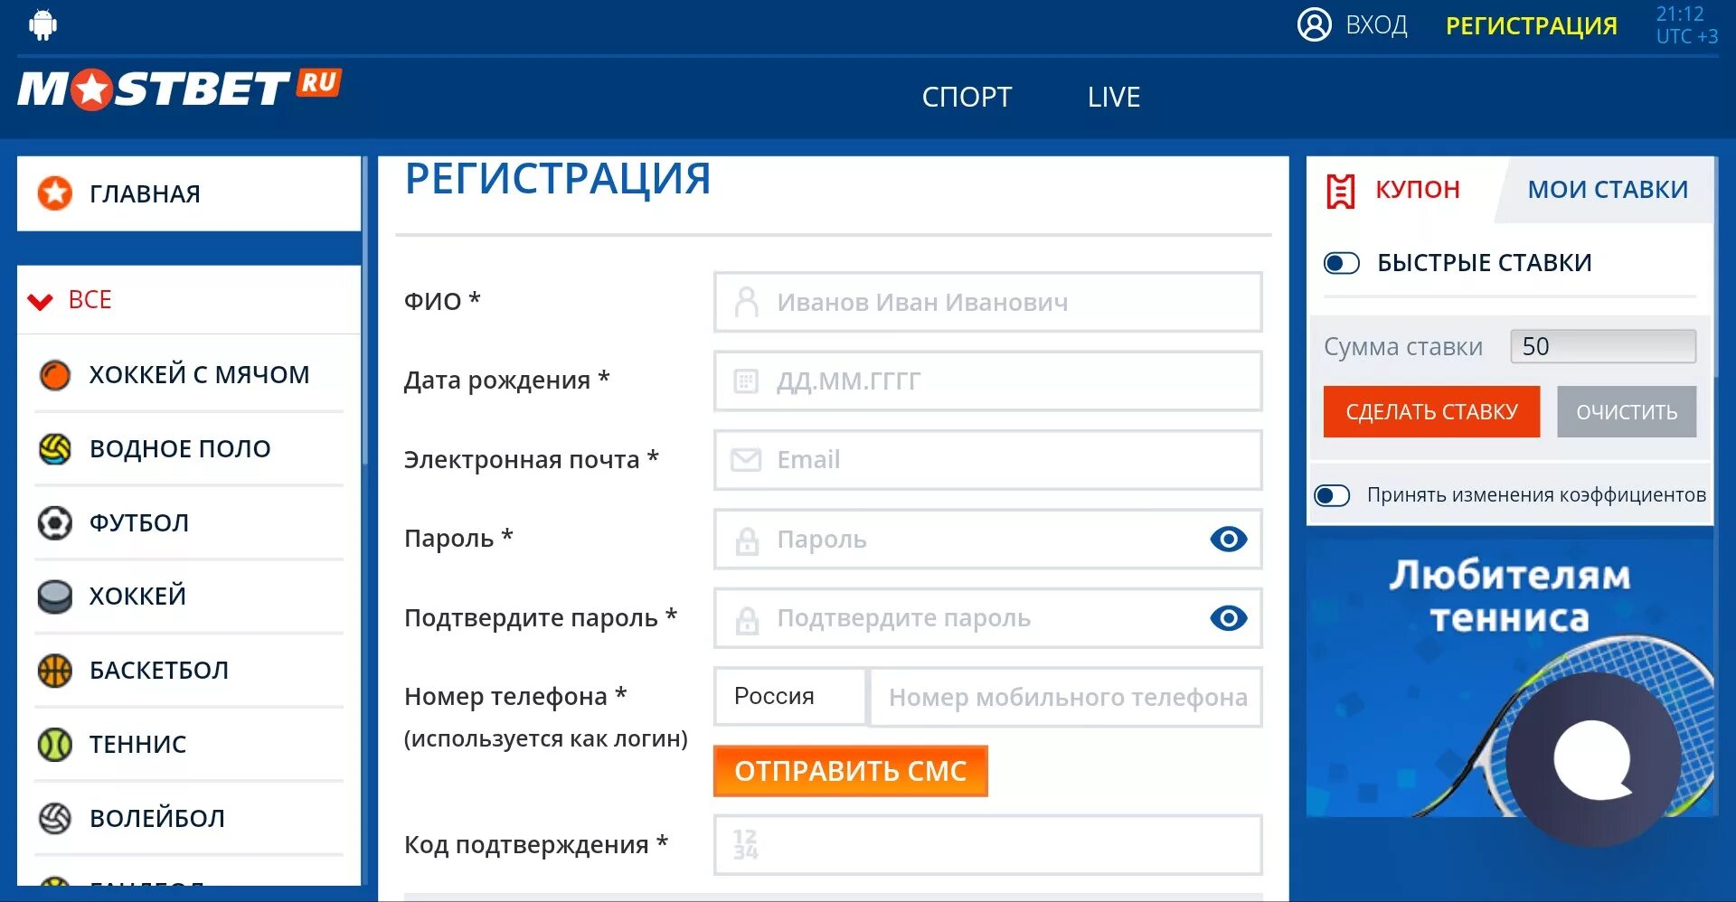Open the Любителям тенниса banner
Viewport: 1736px width, 902px height.
[x=1509, y=678]
